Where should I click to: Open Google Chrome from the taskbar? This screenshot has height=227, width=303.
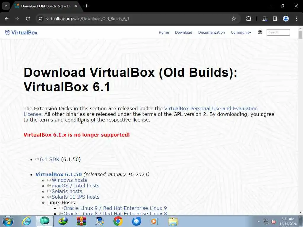point(118,221)
